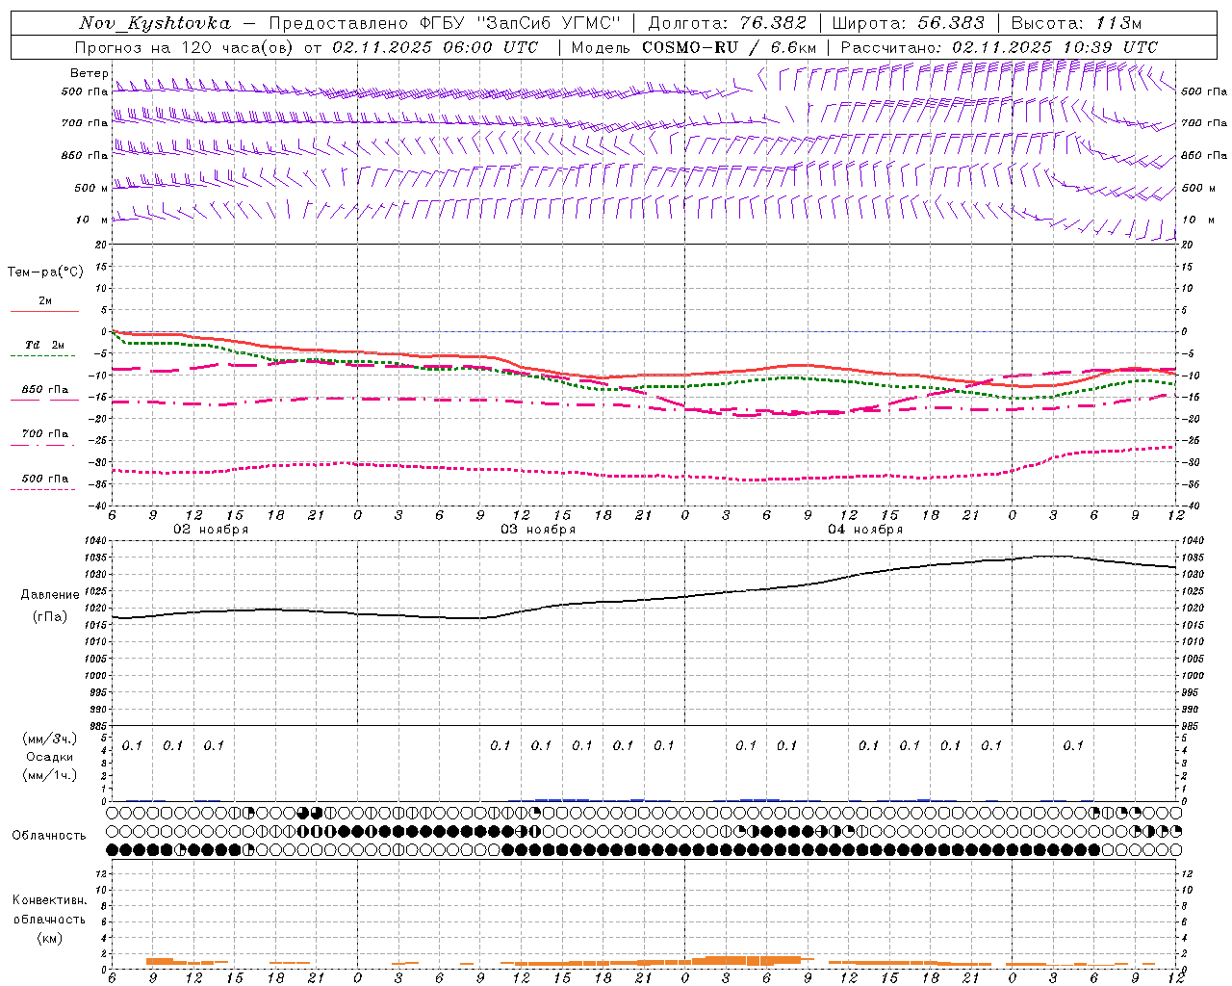1232x986 pixels.
Task: Click the Конвективн. облачность panel label
Action: tap(49, 910)
